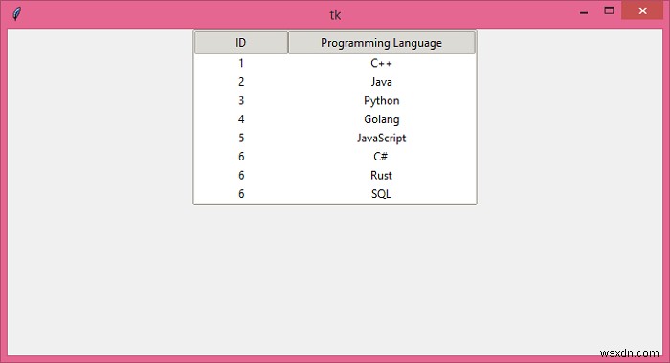
Task: Click the tk feather icon in title bar
Action: coord(16,13)
